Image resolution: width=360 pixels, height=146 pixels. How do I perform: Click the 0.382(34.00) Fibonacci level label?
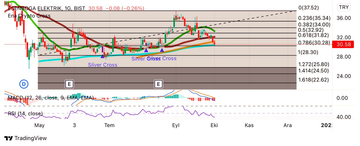tap(314, 25)
